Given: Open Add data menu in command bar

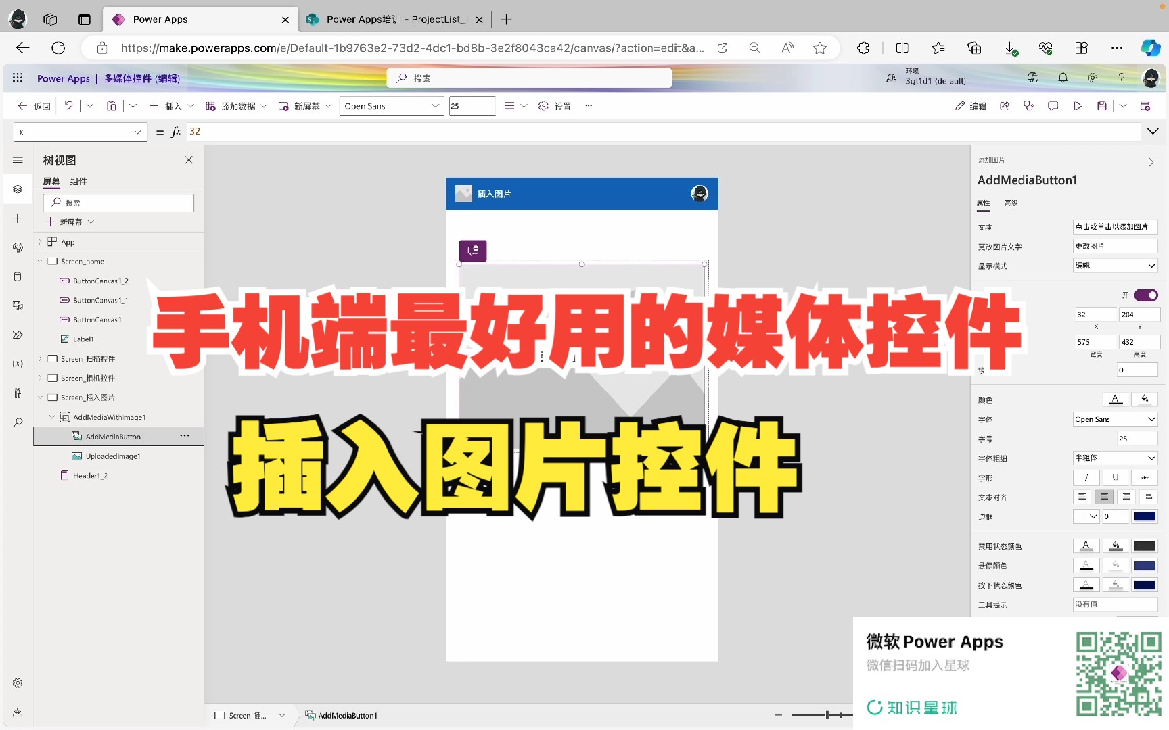Looking at the screenshot, I should click(236, 105).
